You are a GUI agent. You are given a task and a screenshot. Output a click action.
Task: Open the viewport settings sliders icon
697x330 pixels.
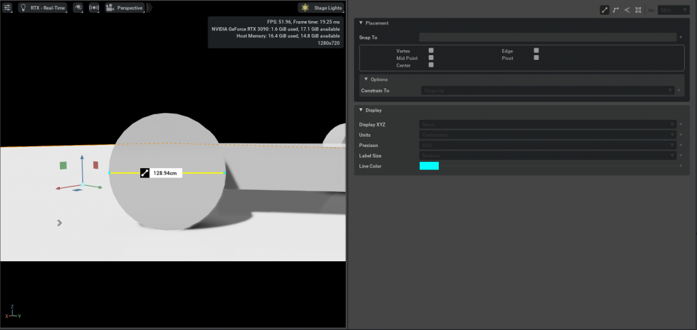click(7, 7)
